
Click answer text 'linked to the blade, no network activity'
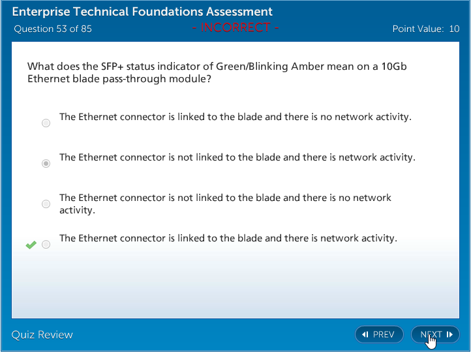point(235,117)
